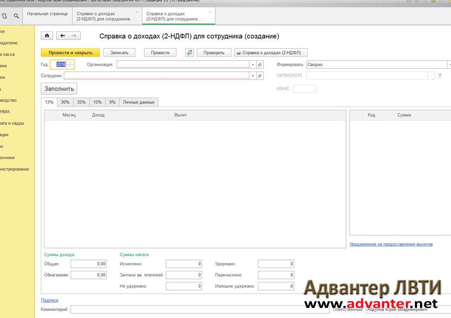The height and width of the screenshot is (318, 451).
Task: Click the Проверить button
Action: click(x=214, y=52)
